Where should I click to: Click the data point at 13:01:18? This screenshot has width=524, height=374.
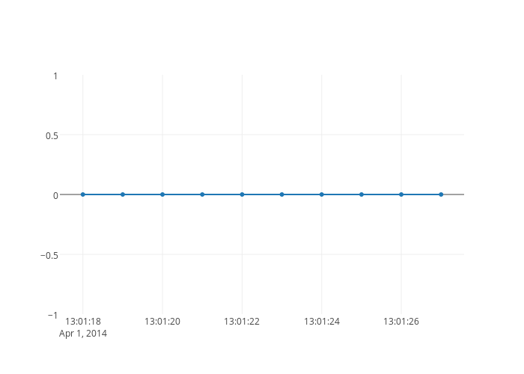pyautogui.click(x=83, y=194)
